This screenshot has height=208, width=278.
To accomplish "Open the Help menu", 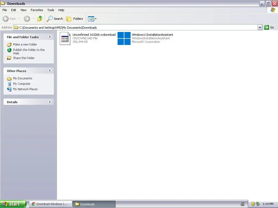I will [61, 10].
